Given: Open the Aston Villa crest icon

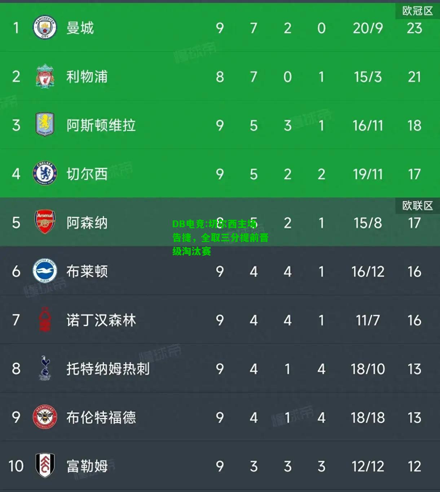Looking at the screenshot, I should click(45, 125).
